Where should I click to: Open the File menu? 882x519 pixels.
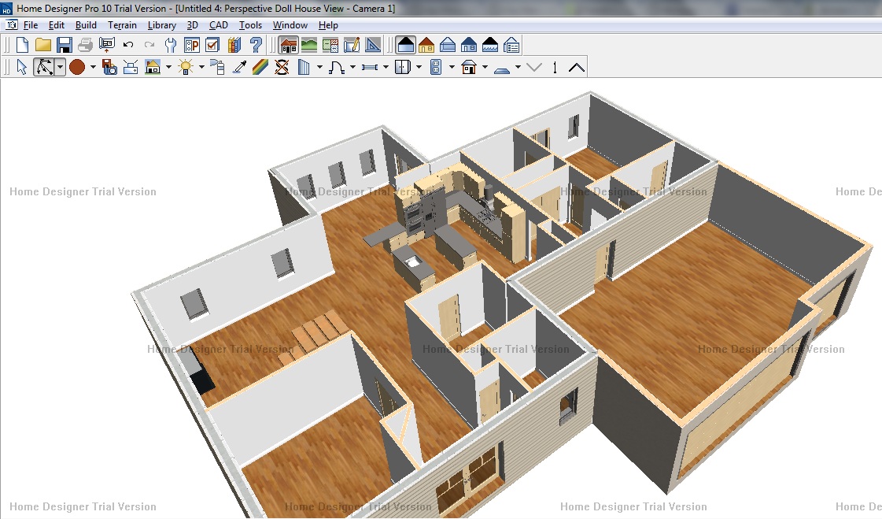tap(31, 25)
